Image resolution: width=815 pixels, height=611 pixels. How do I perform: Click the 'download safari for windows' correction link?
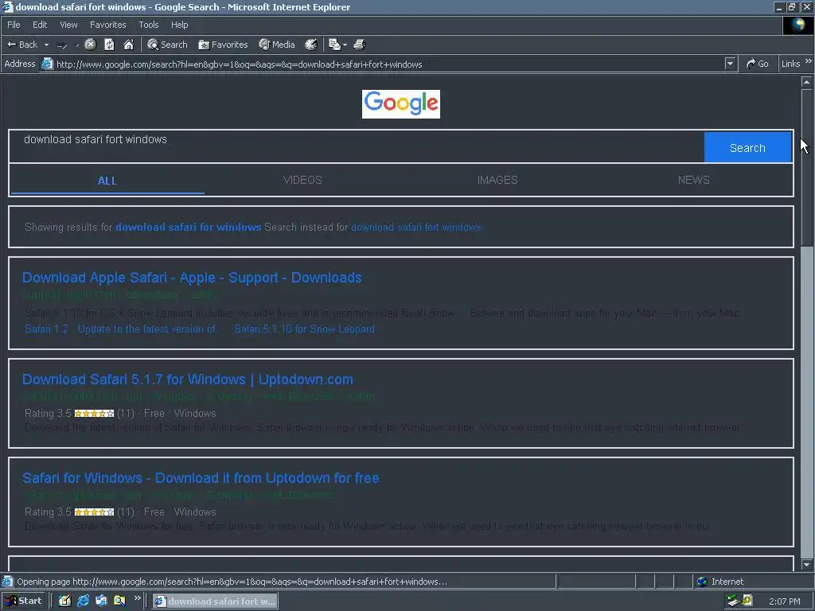point(188,227)
